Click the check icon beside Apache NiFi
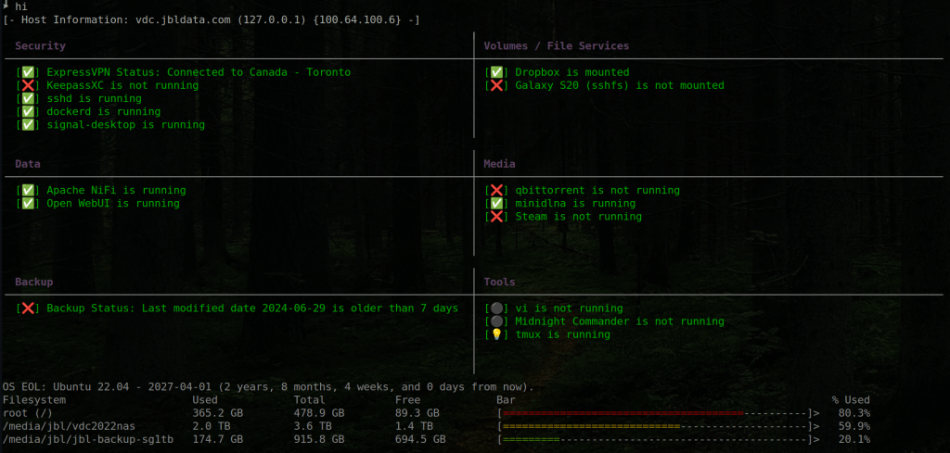 pos(28,190)
